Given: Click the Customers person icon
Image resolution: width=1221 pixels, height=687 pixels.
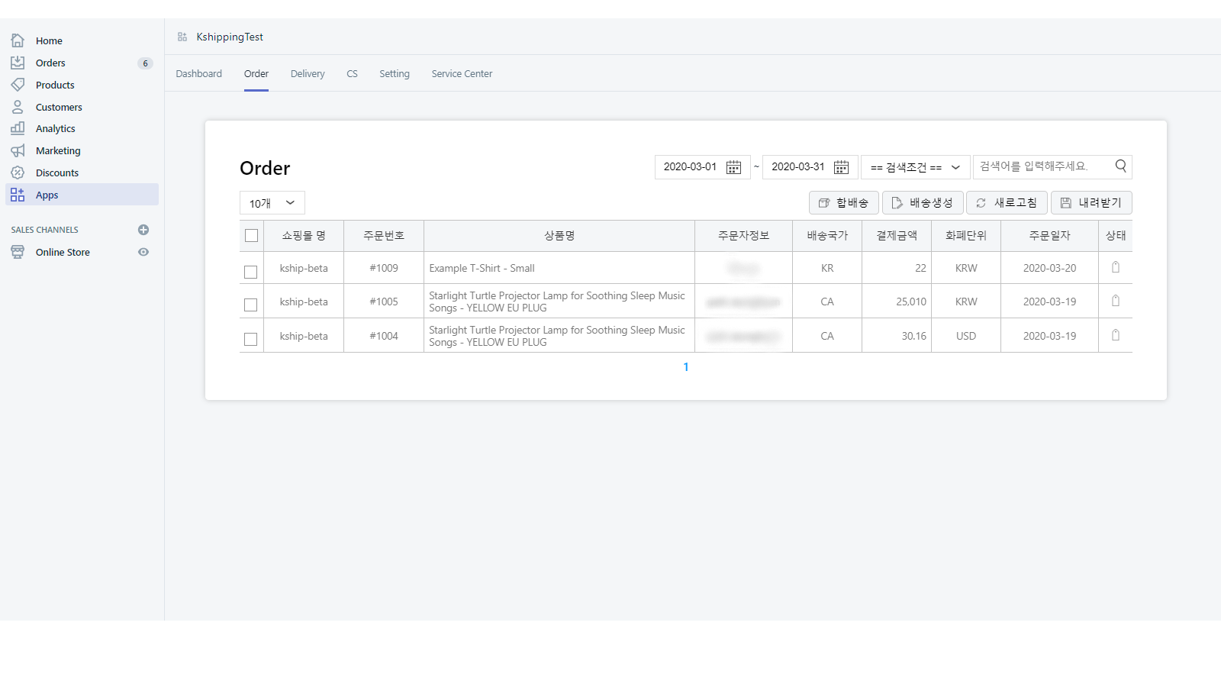Looking at the screenshot, I should [x=18, y=107].
